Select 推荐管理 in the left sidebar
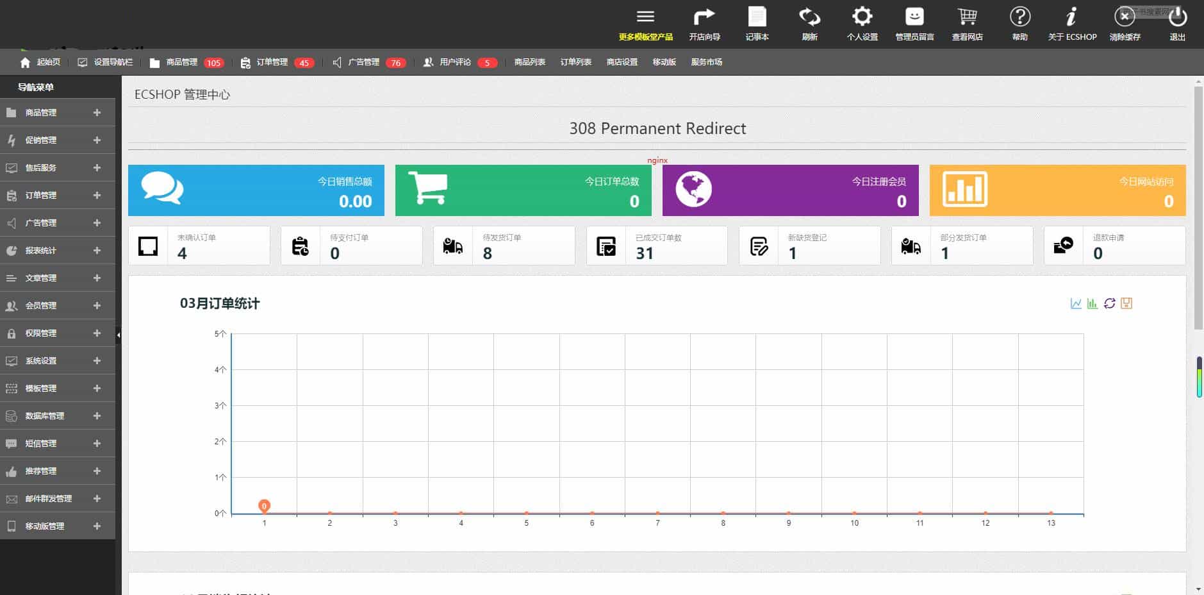This screenshot has height=595, width=1204. click(x=58, y=471)
